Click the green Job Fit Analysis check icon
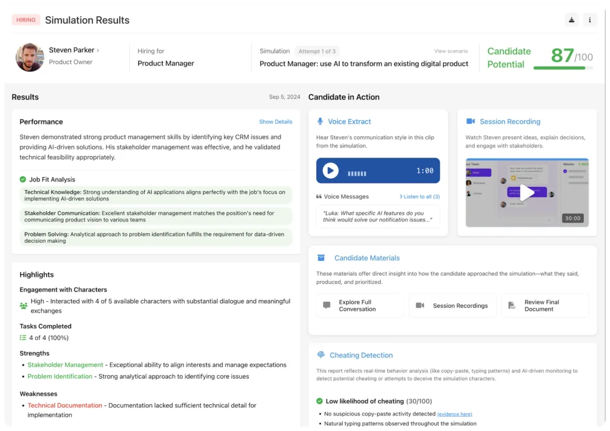This screenshot has height=431, width=610. (x=23, y=179)
